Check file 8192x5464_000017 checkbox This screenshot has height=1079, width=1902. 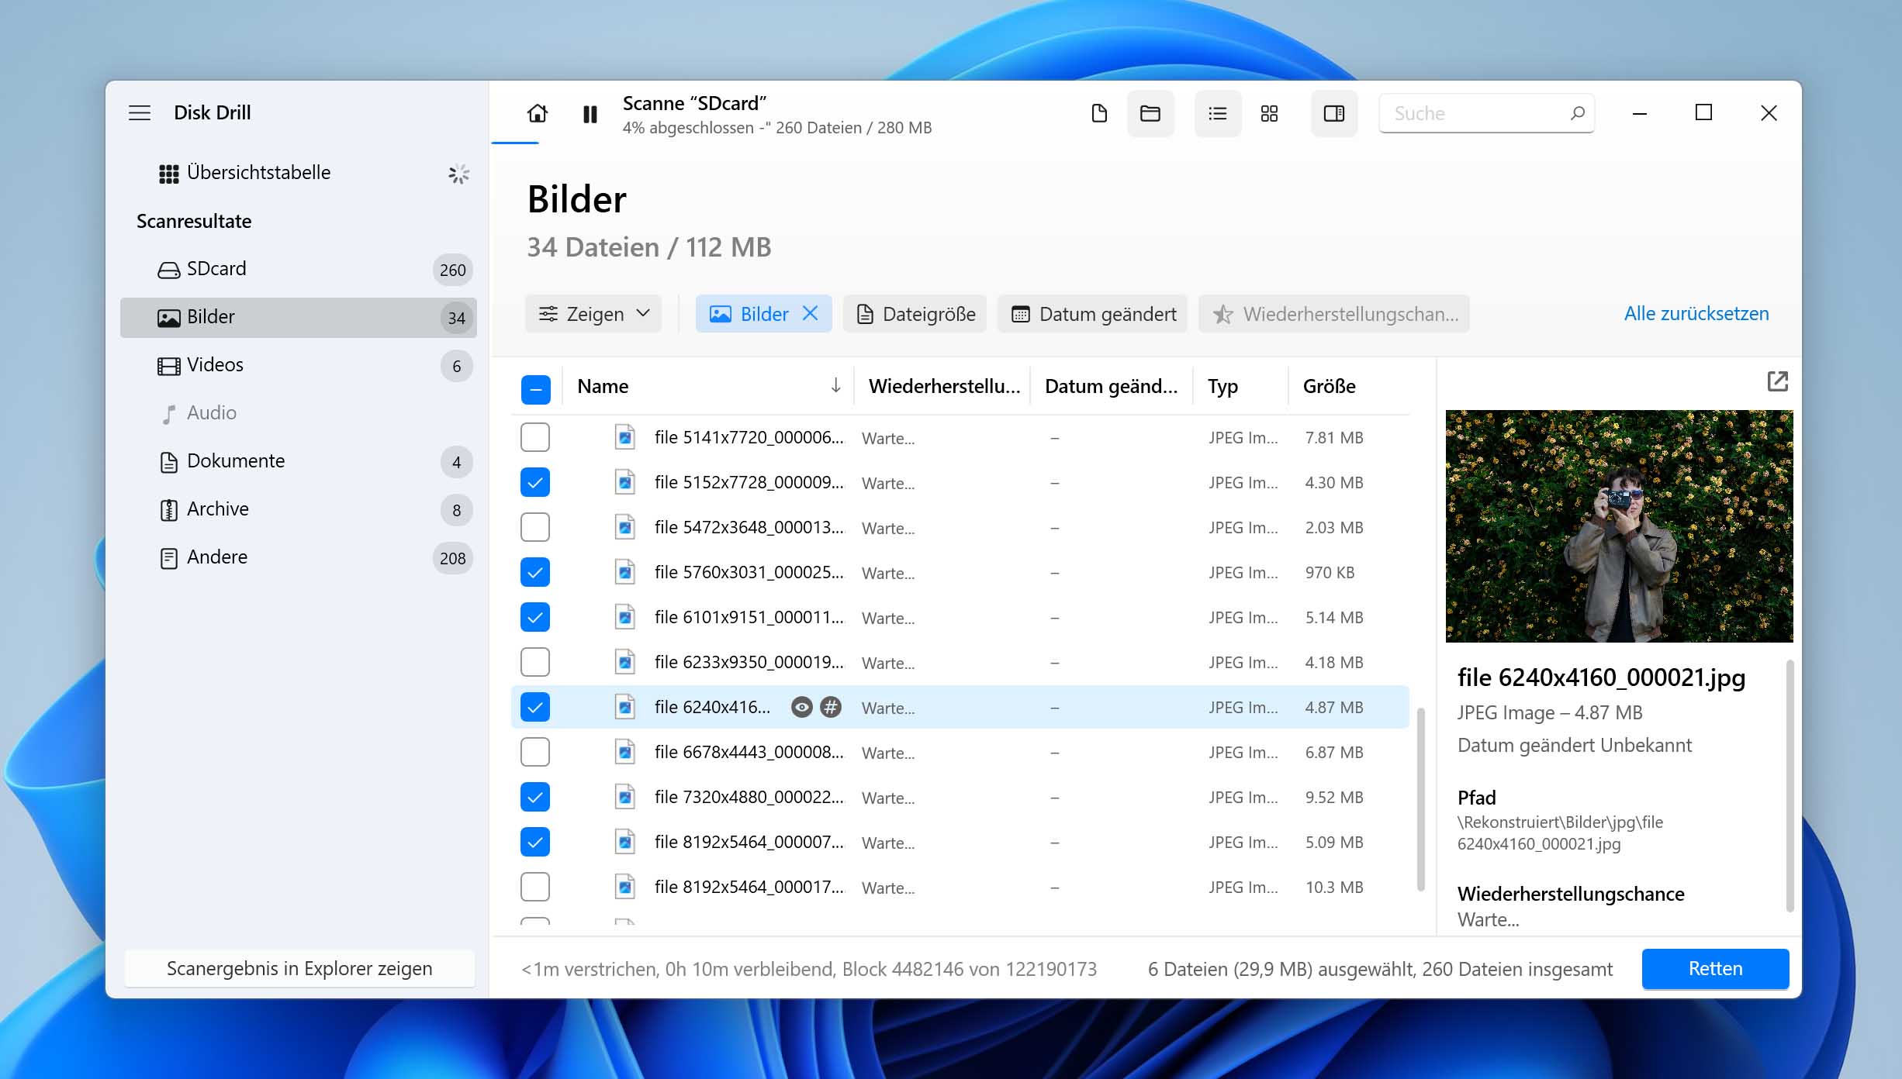click(x=535, y=887)
